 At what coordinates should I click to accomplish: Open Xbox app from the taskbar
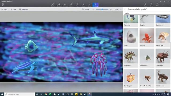[55, 94]
